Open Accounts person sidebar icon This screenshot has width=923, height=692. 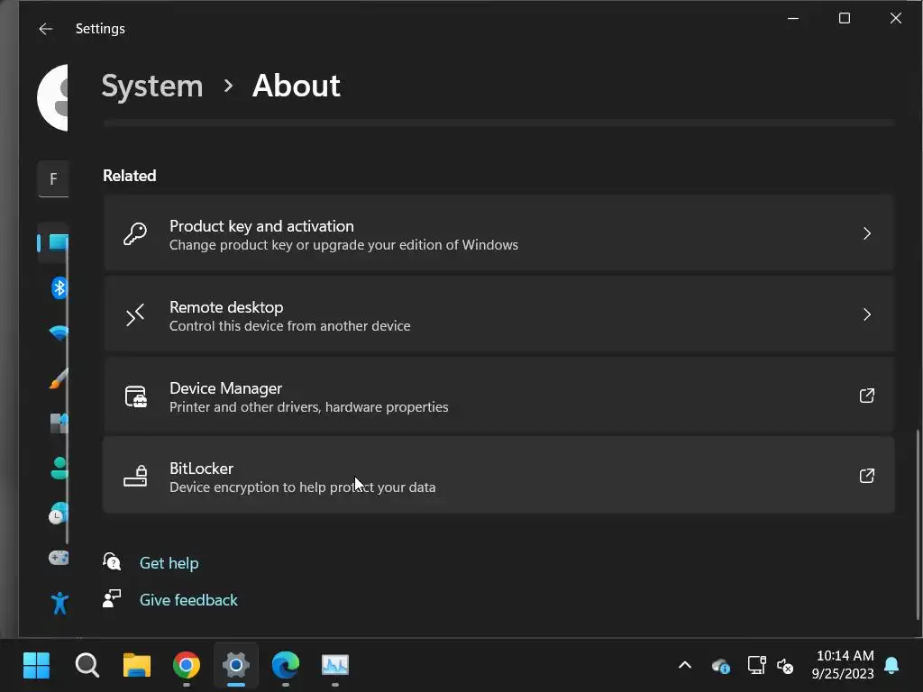click(59, 469)
